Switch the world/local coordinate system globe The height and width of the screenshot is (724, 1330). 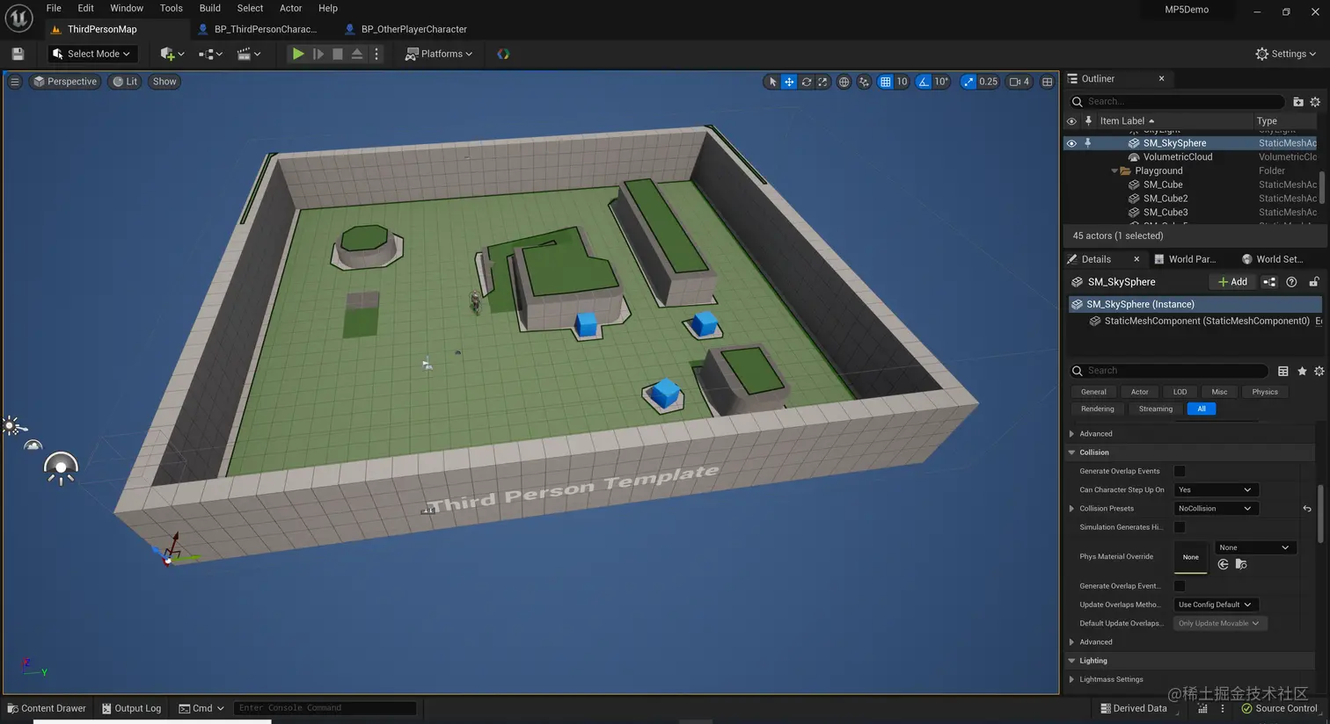[x=844, y=82]
